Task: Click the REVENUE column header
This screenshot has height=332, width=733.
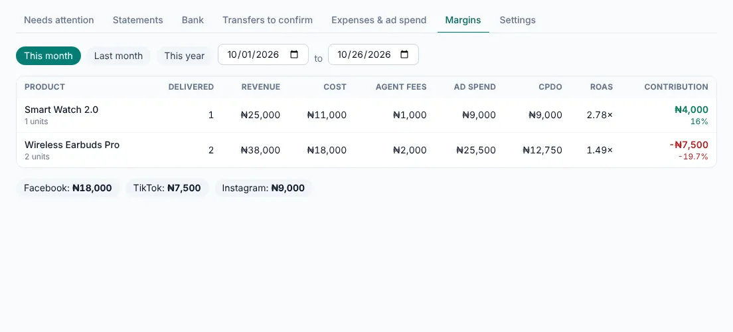Action: point(261,87)
